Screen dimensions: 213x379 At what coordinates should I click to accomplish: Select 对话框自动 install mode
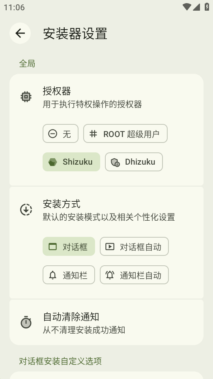point(134,246)
